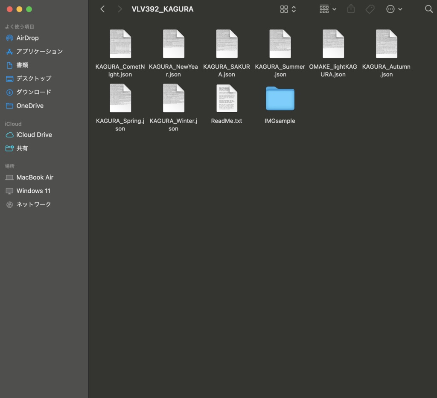Select the KAGURA_SAKURA.json file icon
The image size is (437, 398).
[x=227, y=44]
